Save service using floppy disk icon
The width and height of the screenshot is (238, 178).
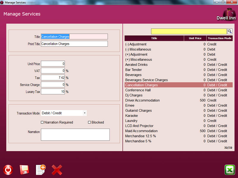[24, 170]
